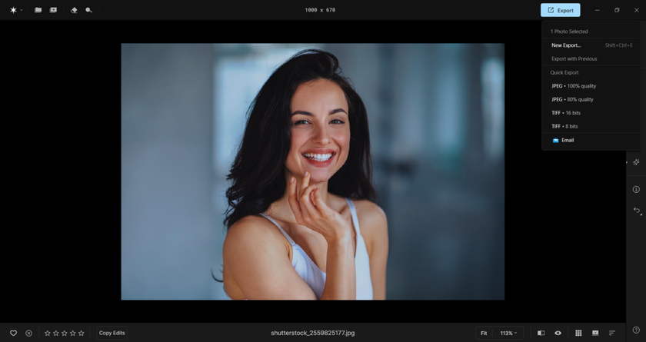Image resolution: width=646 pixels, height=342 pixels.
Task: Click the Quick Export section header
Action: tap(564, 72)
